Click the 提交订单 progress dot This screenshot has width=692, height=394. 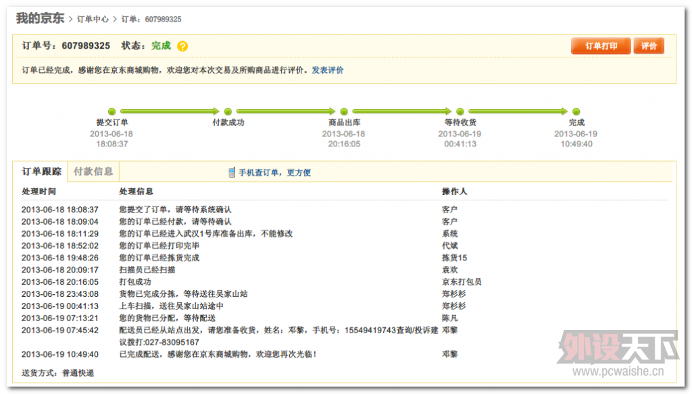[x=112, y=111]
